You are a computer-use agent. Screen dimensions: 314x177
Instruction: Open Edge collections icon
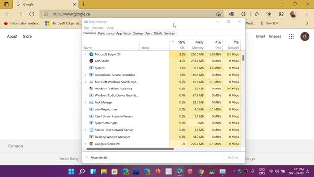tap(269, 14)
